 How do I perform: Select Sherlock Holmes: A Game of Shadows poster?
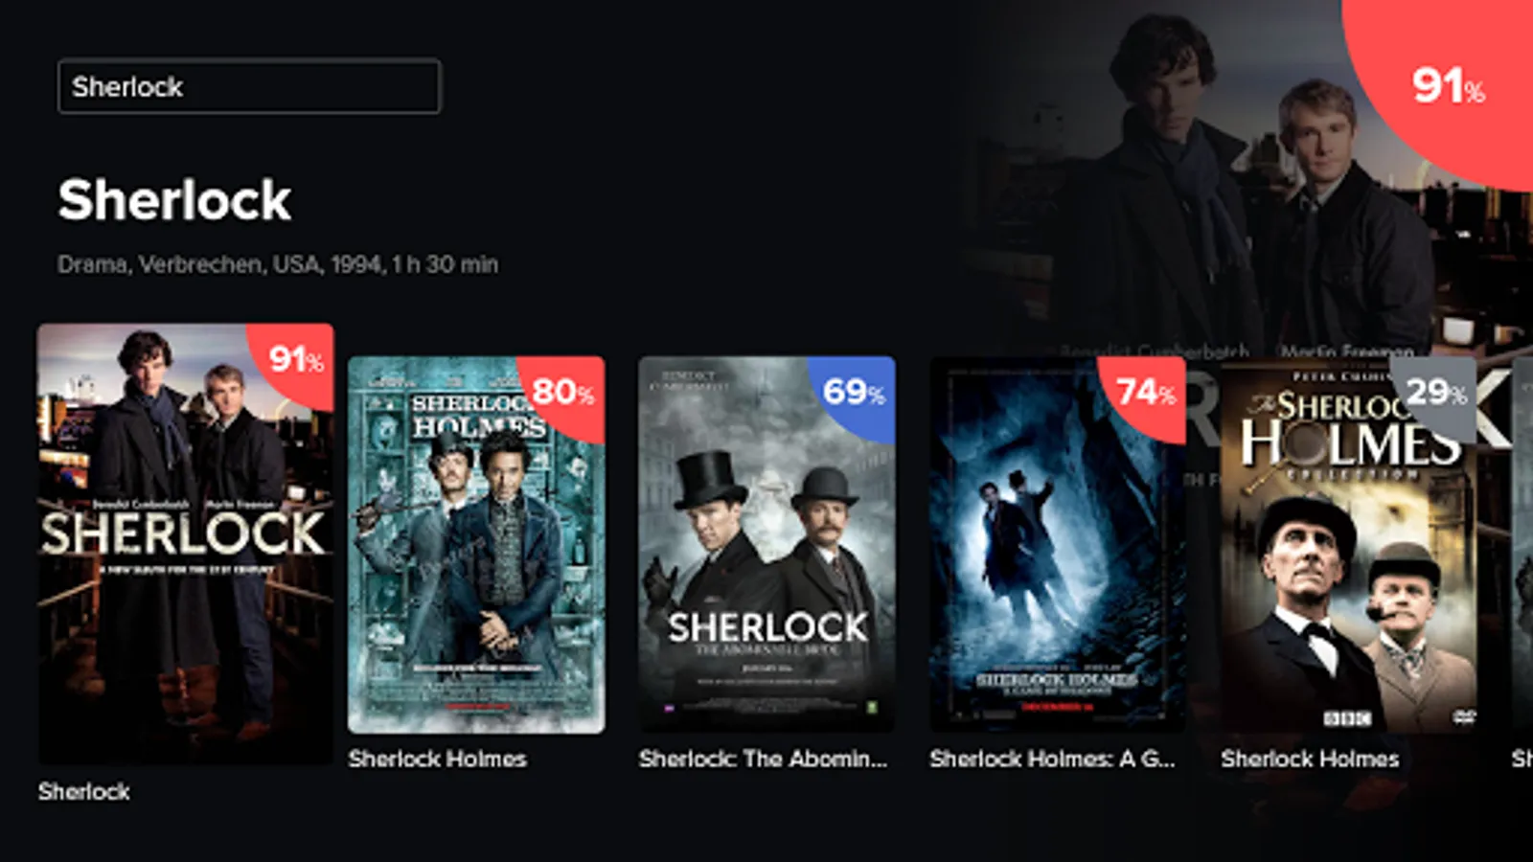click(x=1058, y=544)
